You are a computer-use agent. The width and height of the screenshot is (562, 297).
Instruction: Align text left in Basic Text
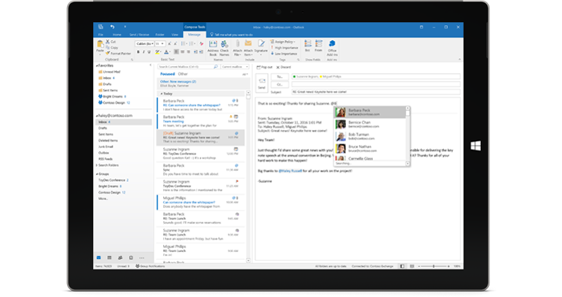(177, 52)
